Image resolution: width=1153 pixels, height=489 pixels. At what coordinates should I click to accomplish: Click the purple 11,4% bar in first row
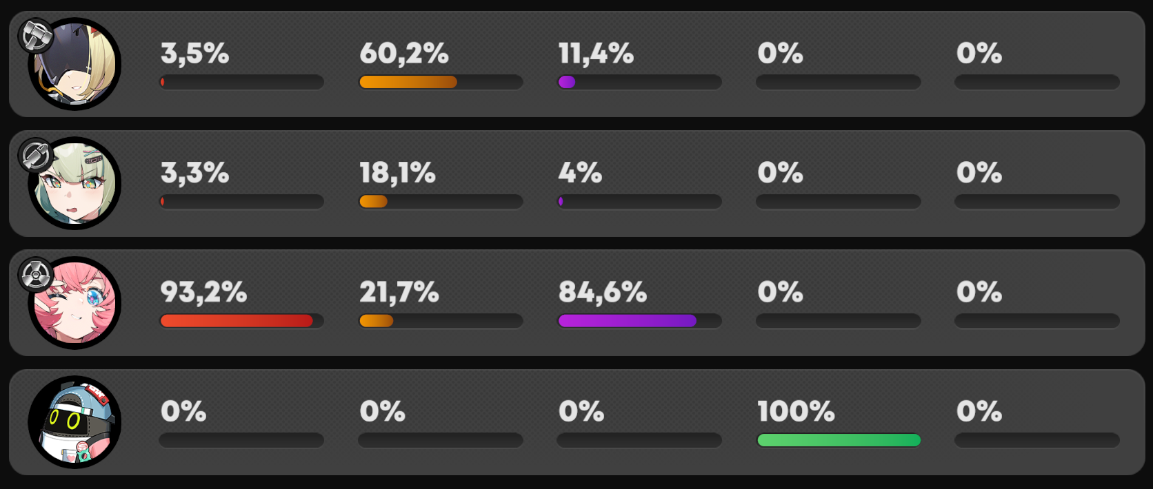coord(639,82)
